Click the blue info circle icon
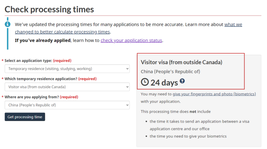The image size is (267, 149). (7, 24)
